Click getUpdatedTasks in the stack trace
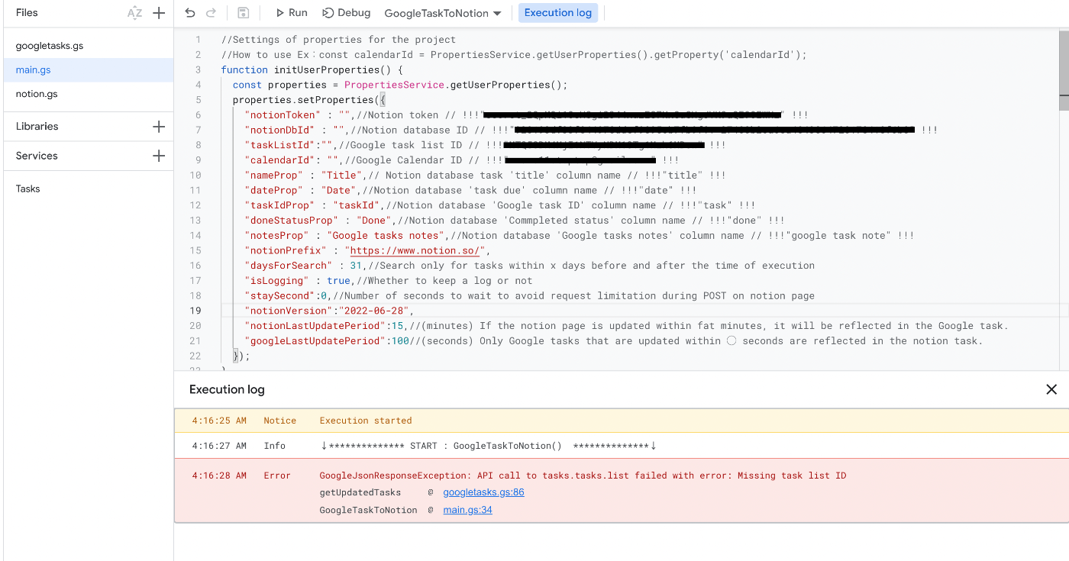 (360, 492)
